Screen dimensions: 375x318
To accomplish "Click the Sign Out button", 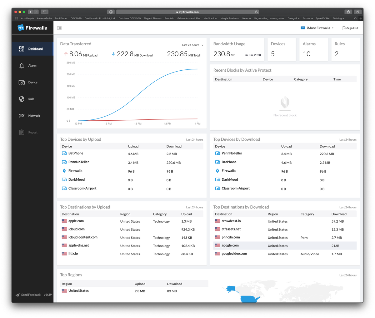I will coord(350,28).
